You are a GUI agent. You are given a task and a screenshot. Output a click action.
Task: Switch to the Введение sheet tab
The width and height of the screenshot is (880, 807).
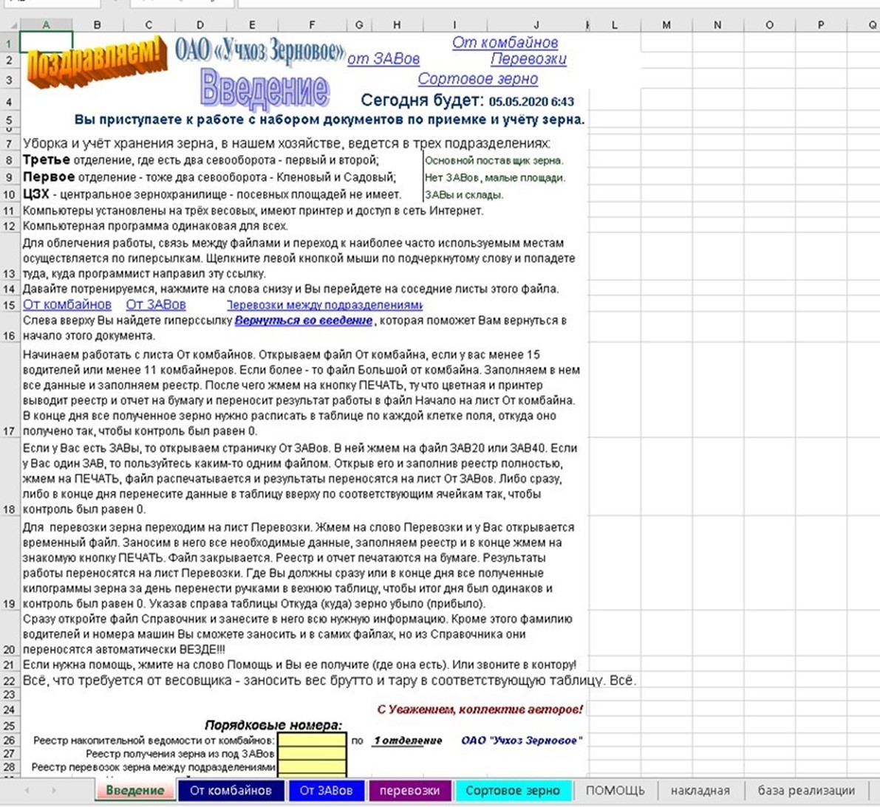[x=134, y=791]
